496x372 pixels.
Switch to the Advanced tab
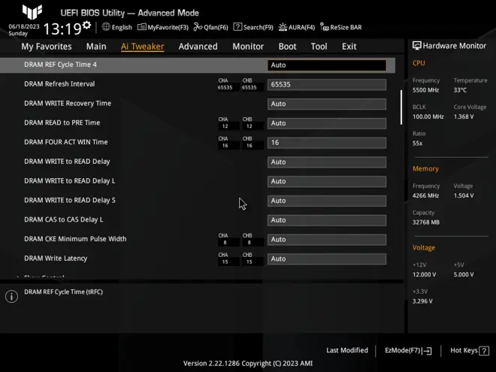click(198, 47)
